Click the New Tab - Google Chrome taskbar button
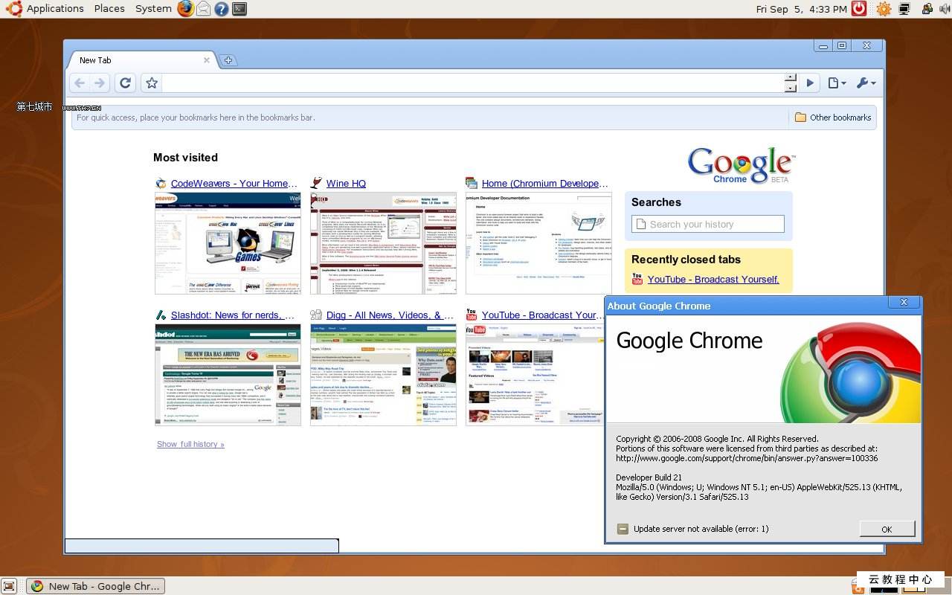The height and width of the screenshot is (595, 952). coord(95,586)
